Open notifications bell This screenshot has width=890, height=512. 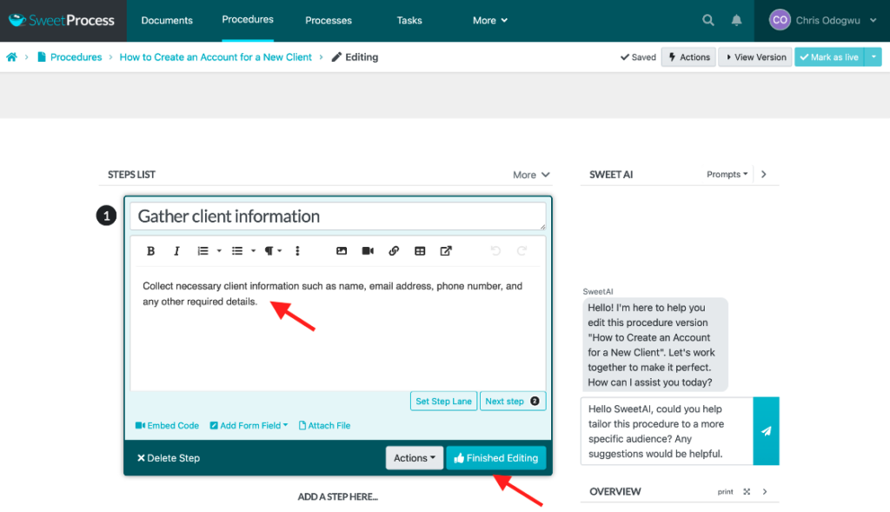(x=736, y=21)
